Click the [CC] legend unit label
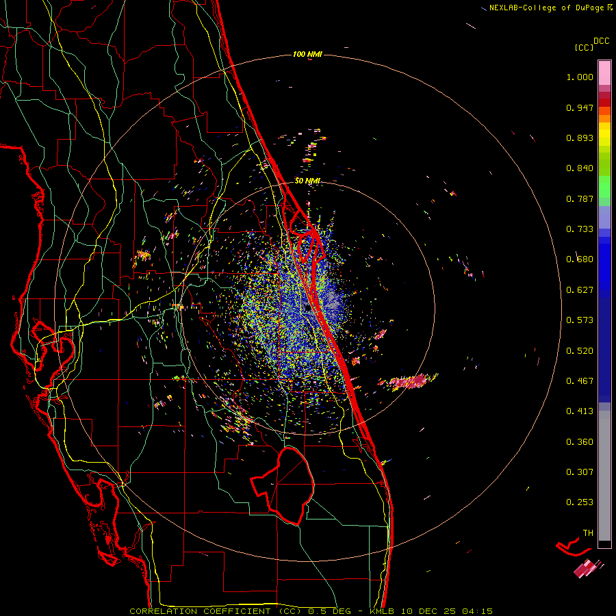 [x=584, y=47]
